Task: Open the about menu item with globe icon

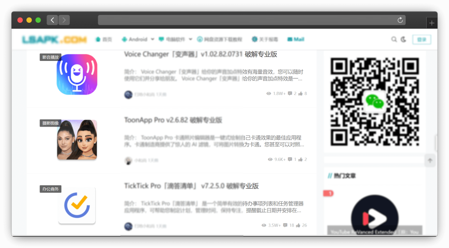Action: point(265,39)
